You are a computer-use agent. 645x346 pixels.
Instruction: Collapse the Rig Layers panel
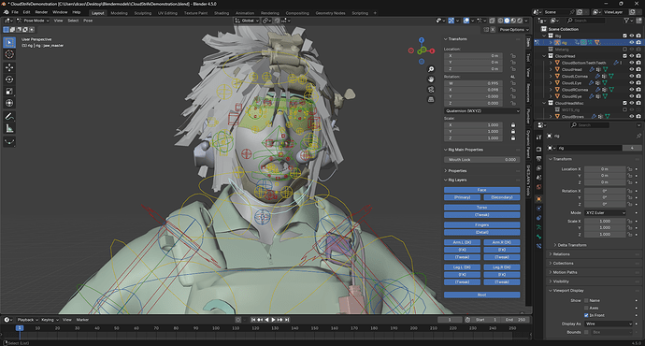click(x=457, y=180)
